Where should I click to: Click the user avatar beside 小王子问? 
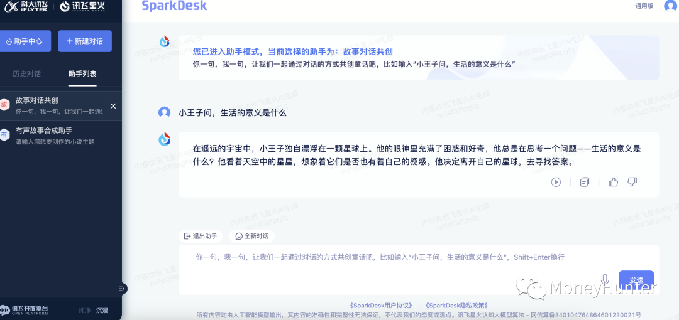point(165,112)
